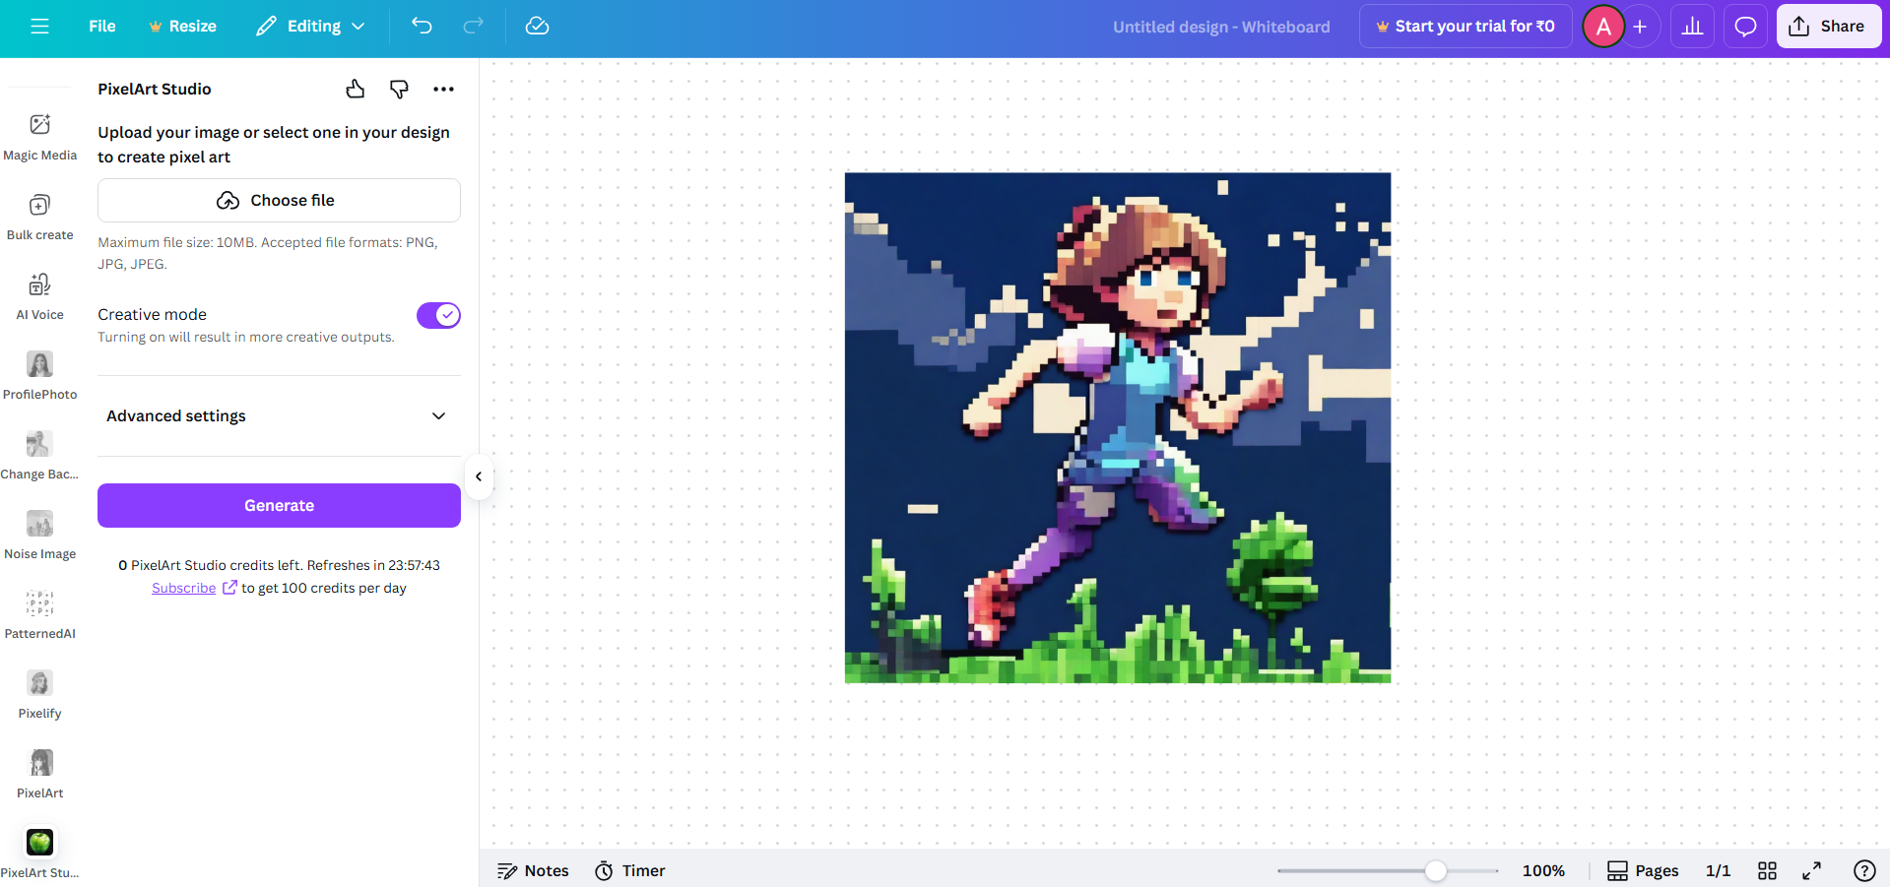Select the pixel art image on canvas

(x=1118, y=428)
